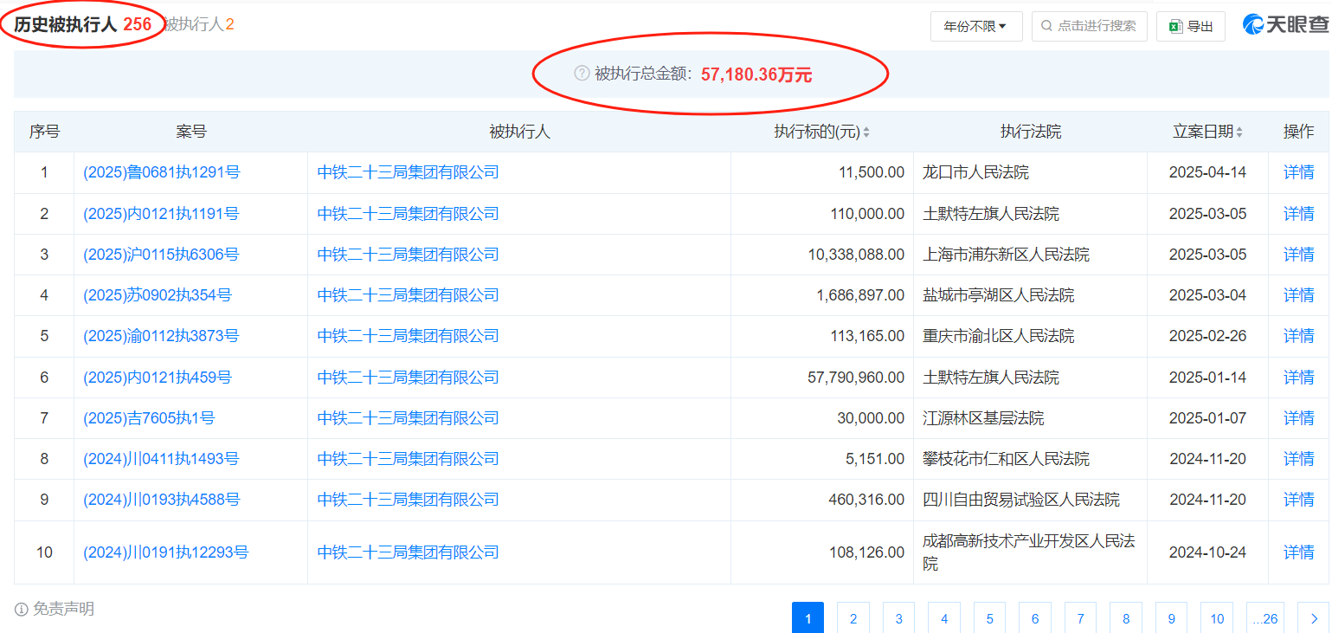Switch to the 被执行人 2 tab
This screenshot has width=1332, height=633.
pos(199,24)
